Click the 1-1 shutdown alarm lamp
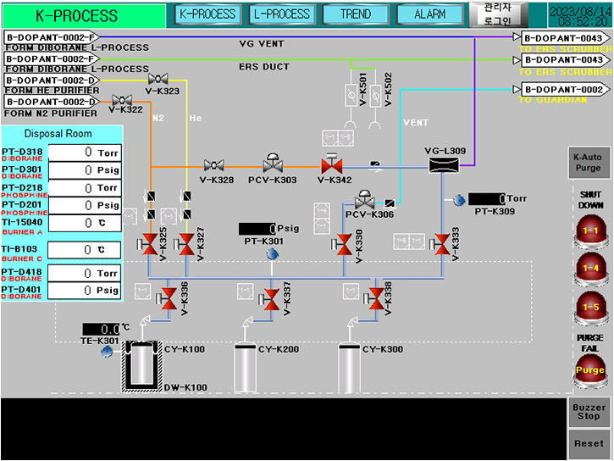 point(590,232)
